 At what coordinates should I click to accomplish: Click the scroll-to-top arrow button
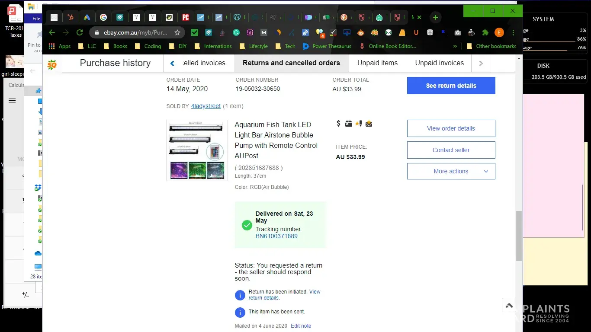(509, 305)
